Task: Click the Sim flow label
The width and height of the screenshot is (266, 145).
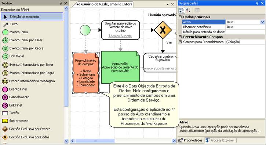Action: point(169,42)
